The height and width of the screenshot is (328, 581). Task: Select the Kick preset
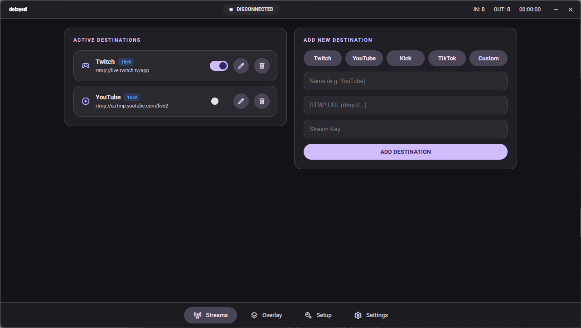(x=406, y=59)
